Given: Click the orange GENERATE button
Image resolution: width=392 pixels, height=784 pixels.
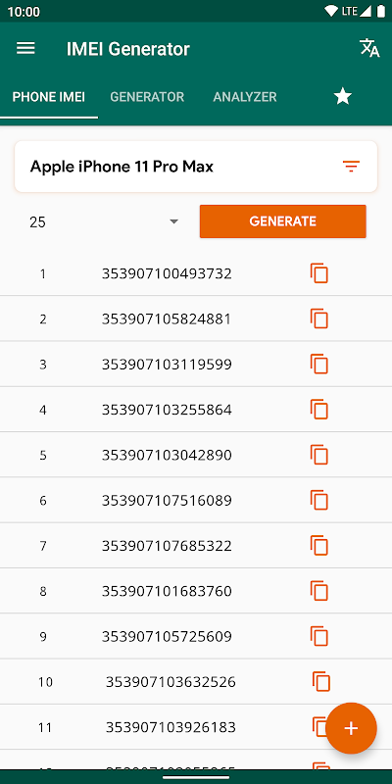Looking at the screenshot, I should [283, 221].
